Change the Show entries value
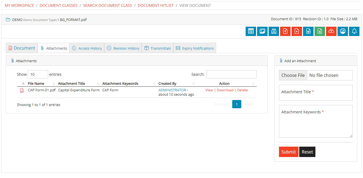 click(x=38, y=74)
